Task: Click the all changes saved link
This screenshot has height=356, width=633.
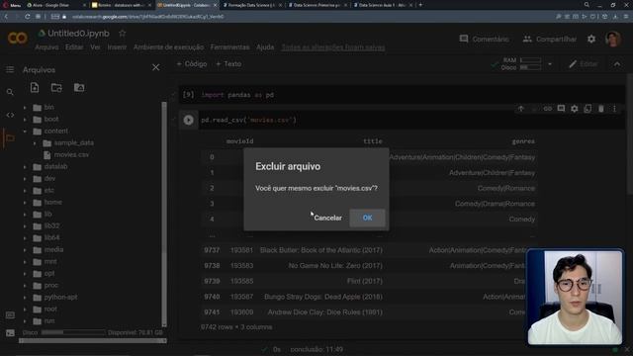Action: click(x=333, y=47)
